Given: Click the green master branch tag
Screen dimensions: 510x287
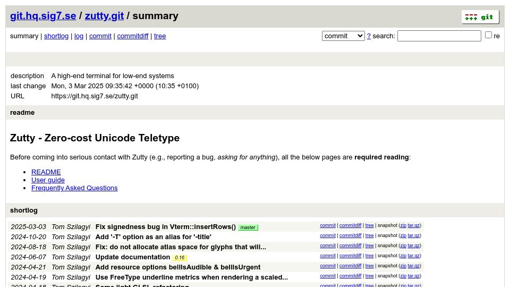Looking at the screenshot, I should pos(248,227).
